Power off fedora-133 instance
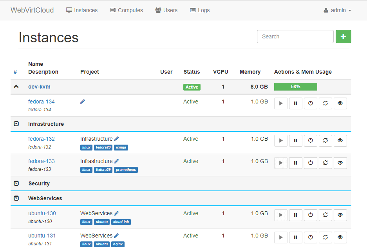Viewport: 367px width, 252px height. tap(311, 163)
